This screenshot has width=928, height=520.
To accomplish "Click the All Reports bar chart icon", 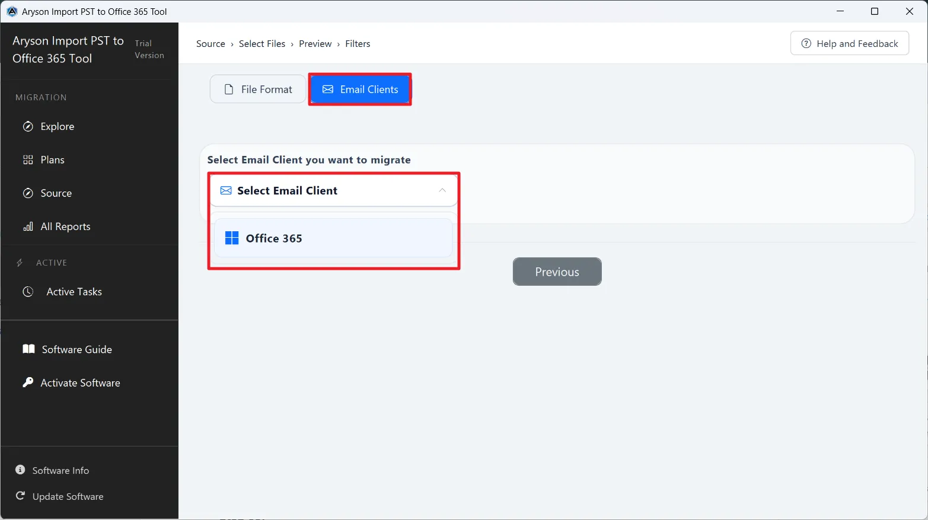I will pyautogui.click(x=28, y=226).
